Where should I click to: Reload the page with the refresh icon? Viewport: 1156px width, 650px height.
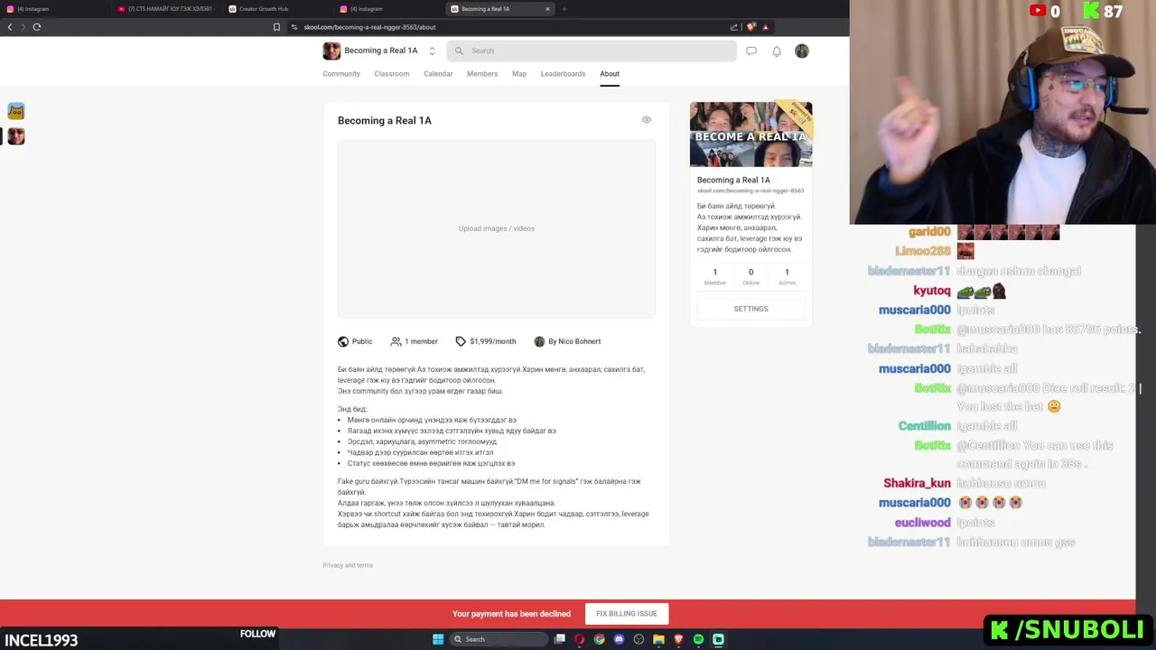click(37, 27)
